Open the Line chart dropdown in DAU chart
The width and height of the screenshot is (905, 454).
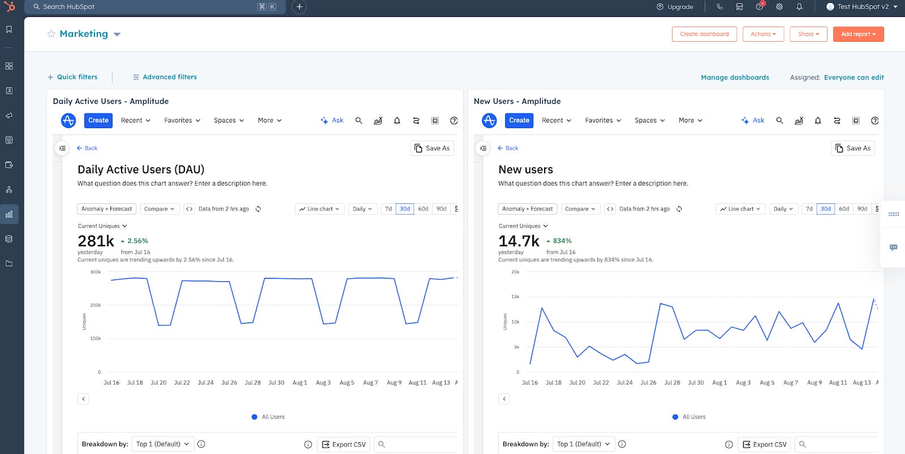click(319, 209)
